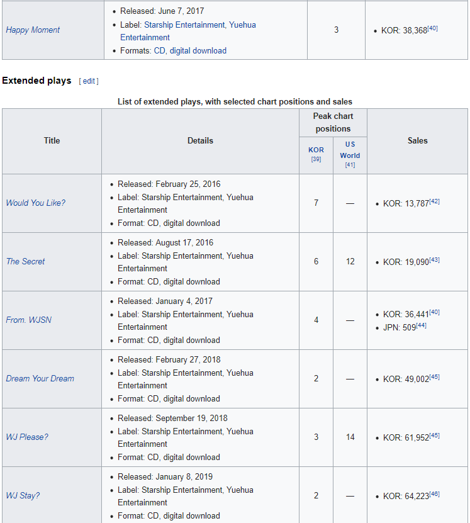Click 'Released: January 8, 2019' text
Viewport: 470px width, 523px height.
click(x=165, y=476)
